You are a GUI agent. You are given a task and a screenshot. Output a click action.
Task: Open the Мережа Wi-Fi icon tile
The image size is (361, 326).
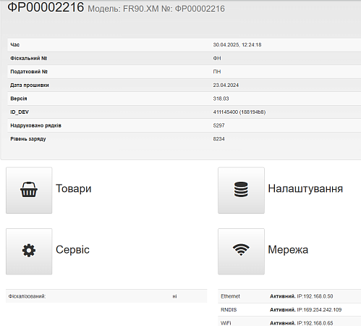click(x=241, y=251)
